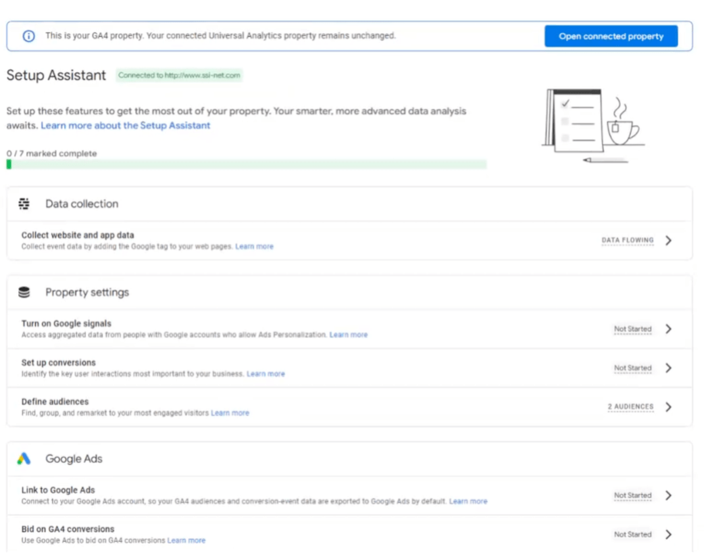Select the Link to Google Ads title
Viewport: 706px width, 555px height.
coord(58,491)
